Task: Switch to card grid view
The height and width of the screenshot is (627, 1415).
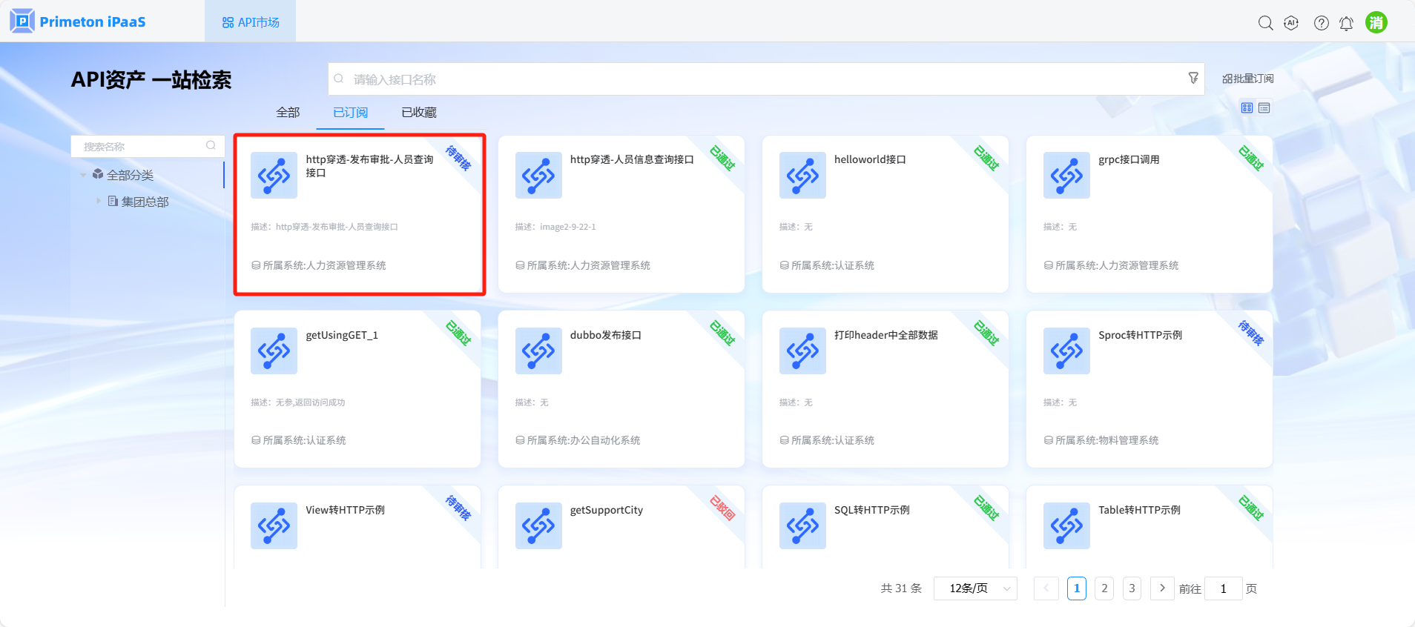Action: pos(1247,108)
